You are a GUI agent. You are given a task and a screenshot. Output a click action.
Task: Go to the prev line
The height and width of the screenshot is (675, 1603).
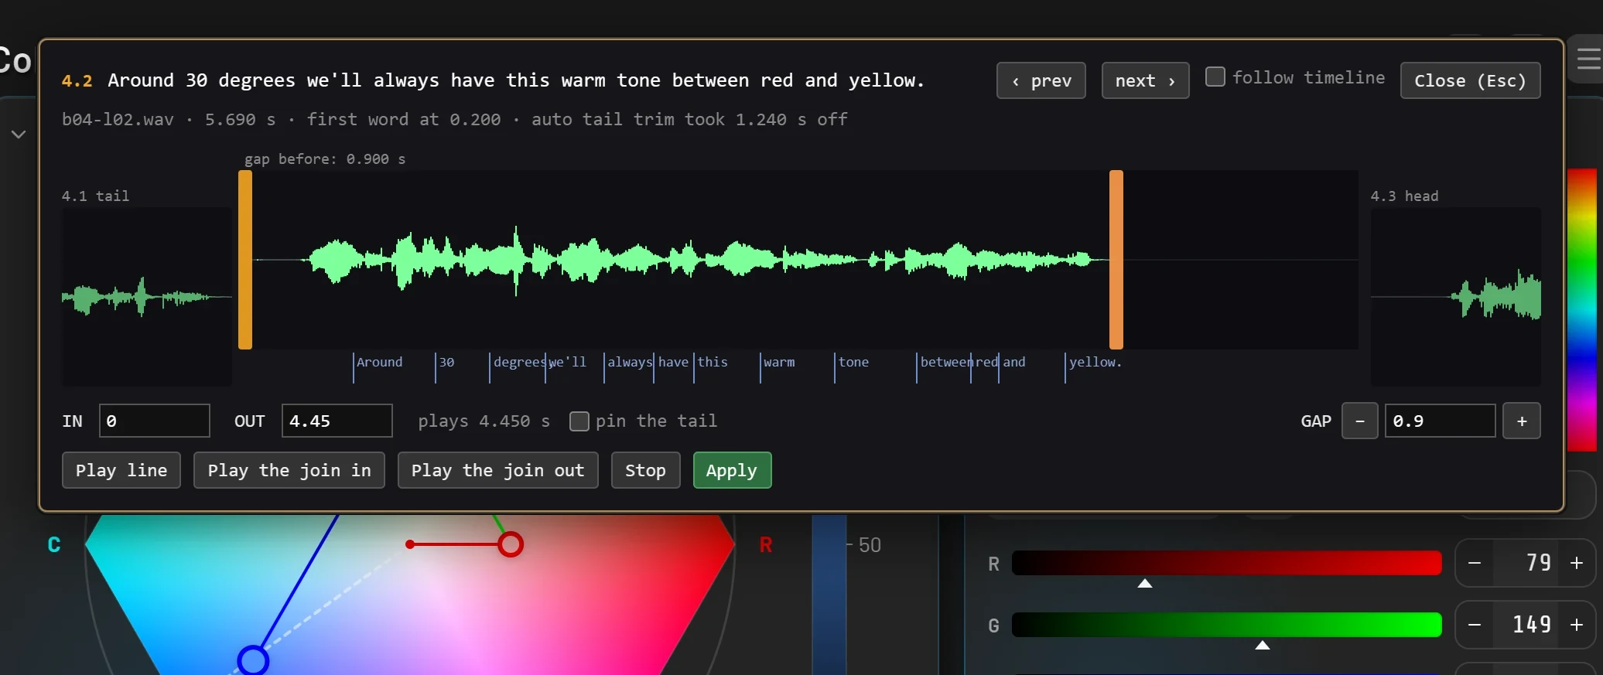(x=1041, y=80)
